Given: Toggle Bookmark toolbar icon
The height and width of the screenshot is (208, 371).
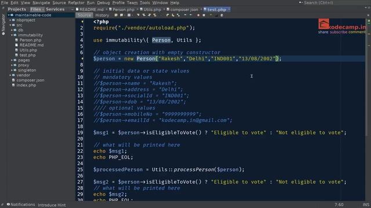Looking at the screenshot, I should coord(178,15).
